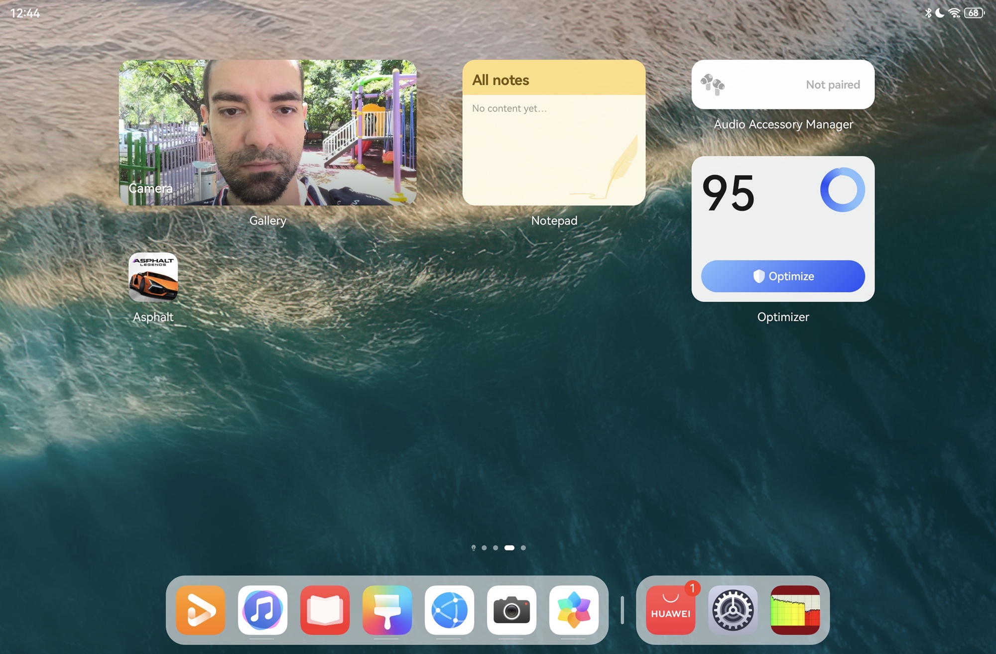Tap the 12:44 clock in status bar

[25, 13]
